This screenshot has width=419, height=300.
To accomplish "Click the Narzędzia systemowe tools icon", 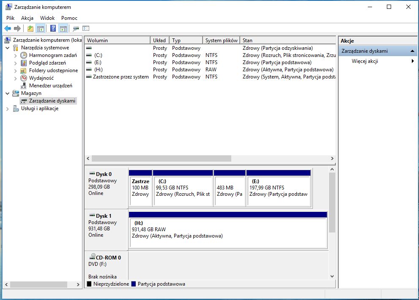I will (16, 48).
